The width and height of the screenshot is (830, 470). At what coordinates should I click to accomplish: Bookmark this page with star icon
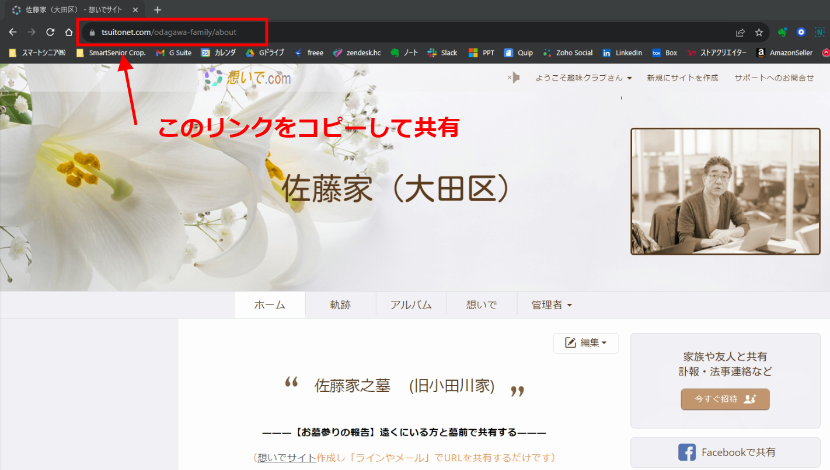click(759, 33)
